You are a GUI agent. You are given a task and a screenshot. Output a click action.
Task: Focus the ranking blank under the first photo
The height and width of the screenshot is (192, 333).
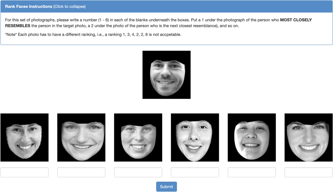tap(24, 172)
